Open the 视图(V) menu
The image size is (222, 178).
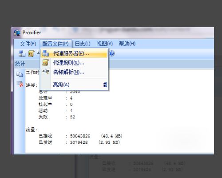(x=105, y=44)
